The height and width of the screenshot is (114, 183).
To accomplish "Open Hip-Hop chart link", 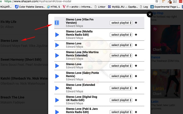I will (x=158, y=13).
